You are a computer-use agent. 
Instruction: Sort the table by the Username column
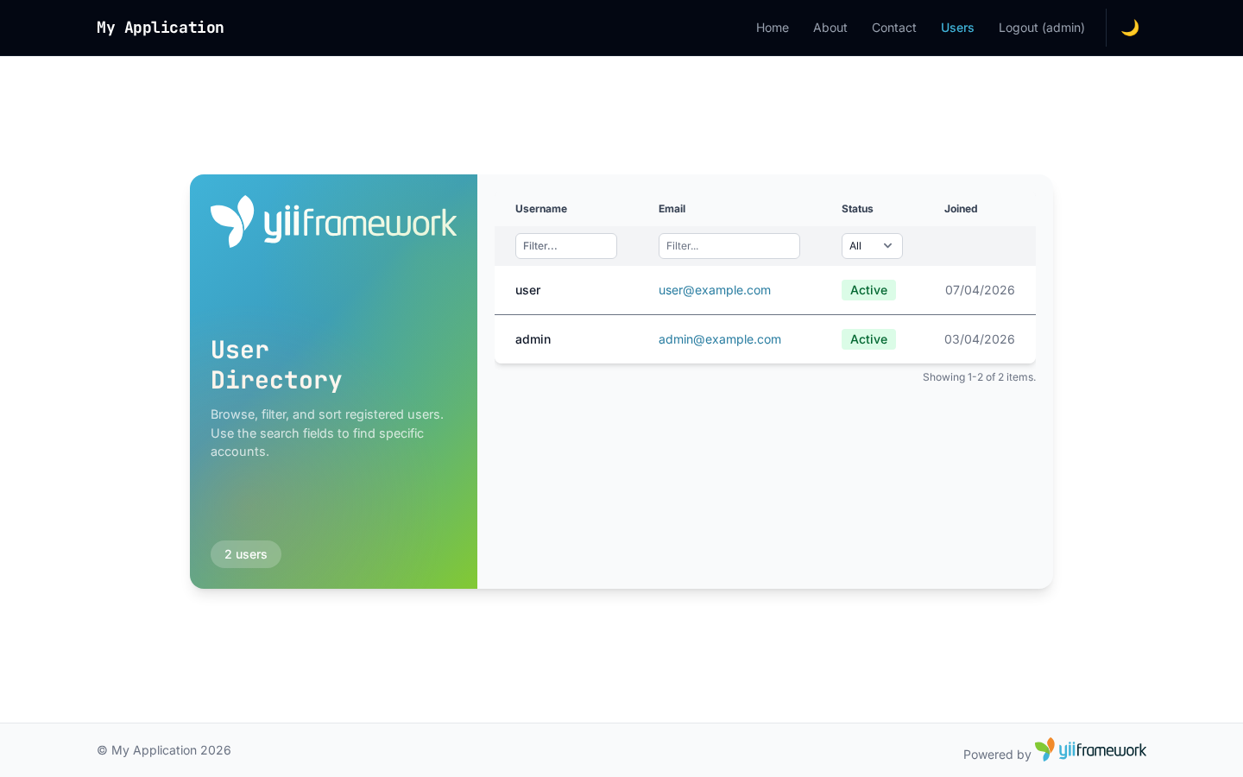540,208
